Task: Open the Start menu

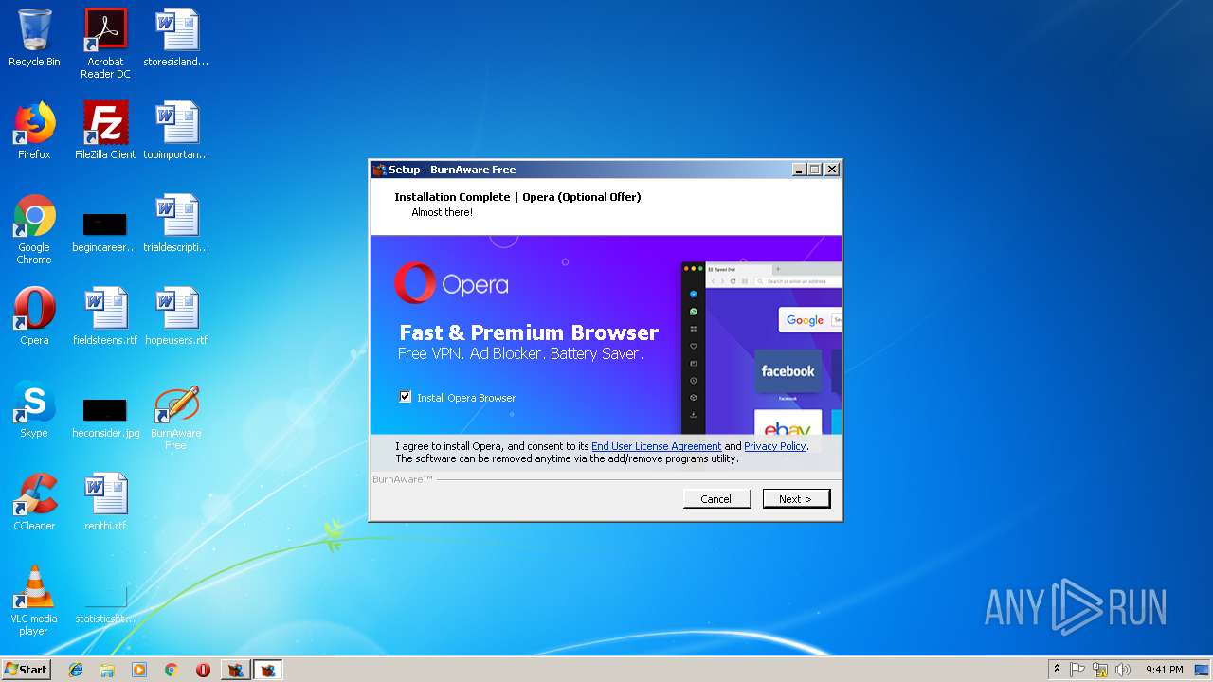Action: tap(27, 670)
